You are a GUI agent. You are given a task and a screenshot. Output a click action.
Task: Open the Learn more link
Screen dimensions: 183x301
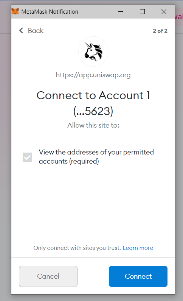138,248
